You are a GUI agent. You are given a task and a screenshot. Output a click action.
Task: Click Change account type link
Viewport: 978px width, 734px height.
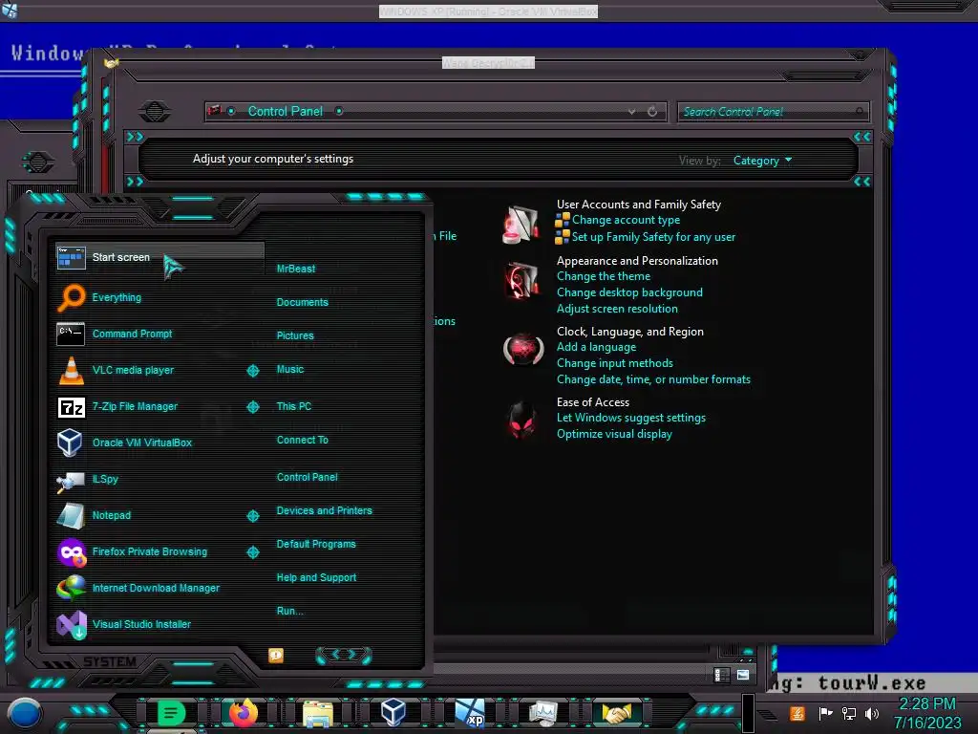coord(627,221)
